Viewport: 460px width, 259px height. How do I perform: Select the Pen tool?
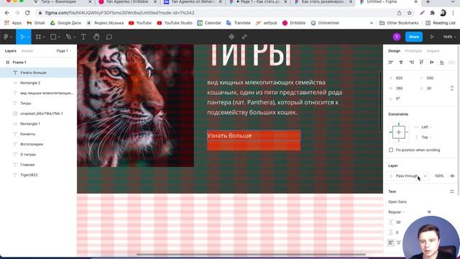pos(68,37)
